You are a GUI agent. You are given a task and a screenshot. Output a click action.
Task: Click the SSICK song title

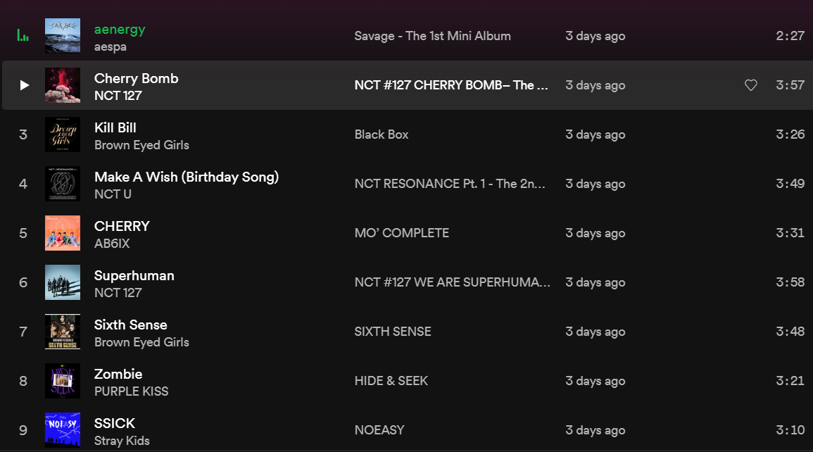pos(115,423)
